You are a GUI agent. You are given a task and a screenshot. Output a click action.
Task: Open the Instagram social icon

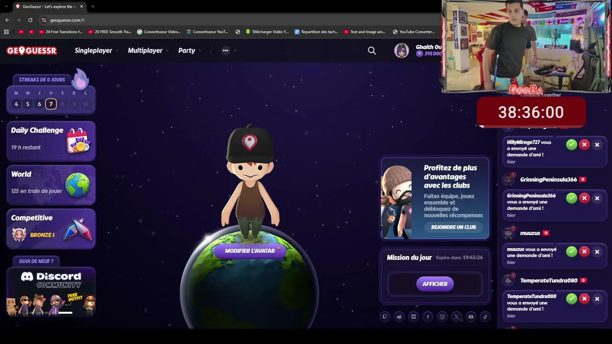(442, 317)
